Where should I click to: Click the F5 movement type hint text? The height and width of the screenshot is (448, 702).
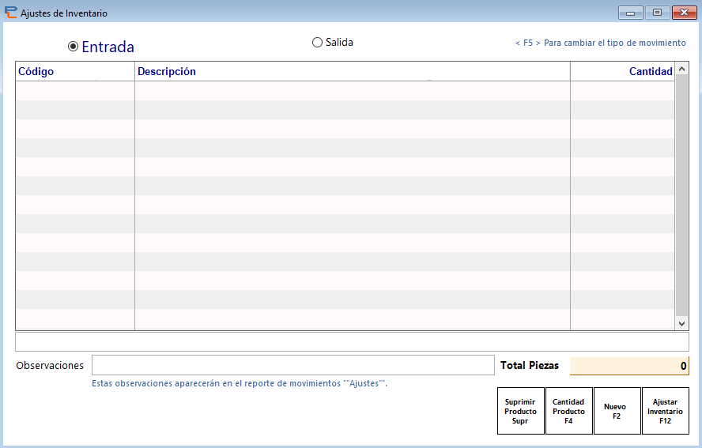(600, 43)
